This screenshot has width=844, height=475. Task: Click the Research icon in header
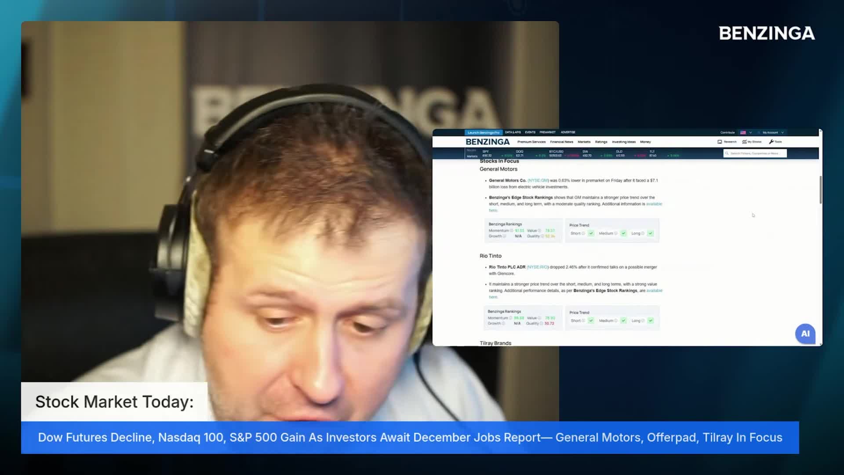tap(720, 142)
